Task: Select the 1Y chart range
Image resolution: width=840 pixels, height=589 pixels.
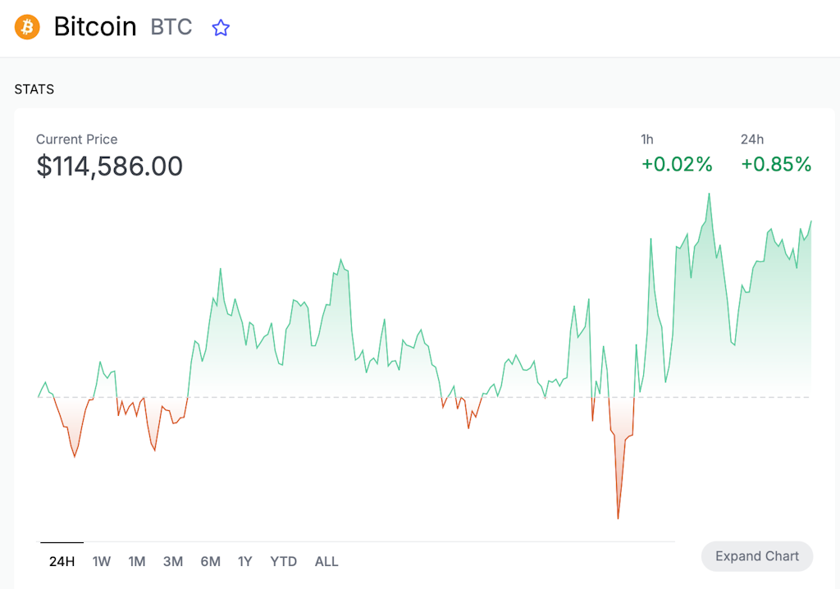Action: [x=244, y=561]
